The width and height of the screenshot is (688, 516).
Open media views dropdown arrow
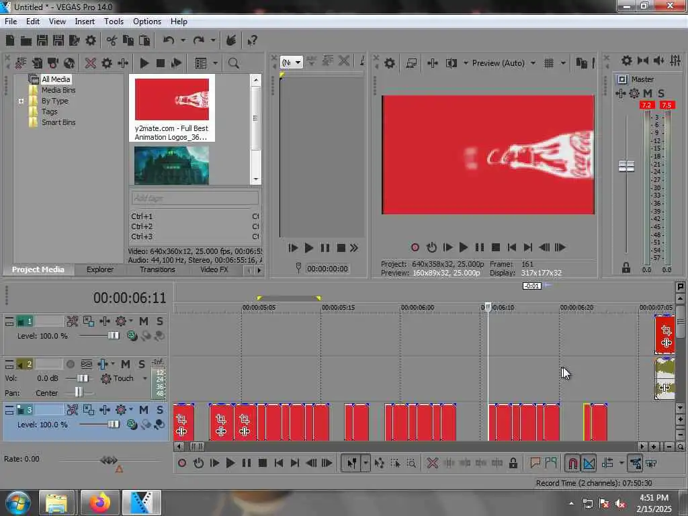[x=215, y=63]
